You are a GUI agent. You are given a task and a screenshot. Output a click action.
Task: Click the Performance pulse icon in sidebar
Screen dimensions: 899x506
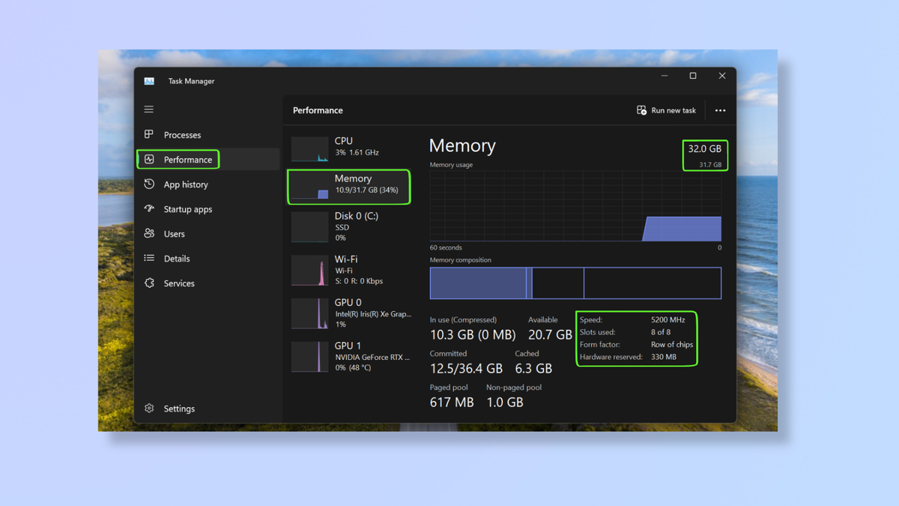(149, 159)
